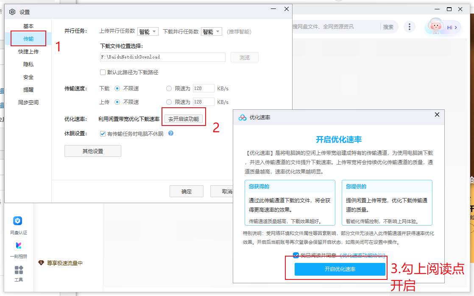
Task: Open the 上传并行任务数 dropdown
Action: (148, 31)
